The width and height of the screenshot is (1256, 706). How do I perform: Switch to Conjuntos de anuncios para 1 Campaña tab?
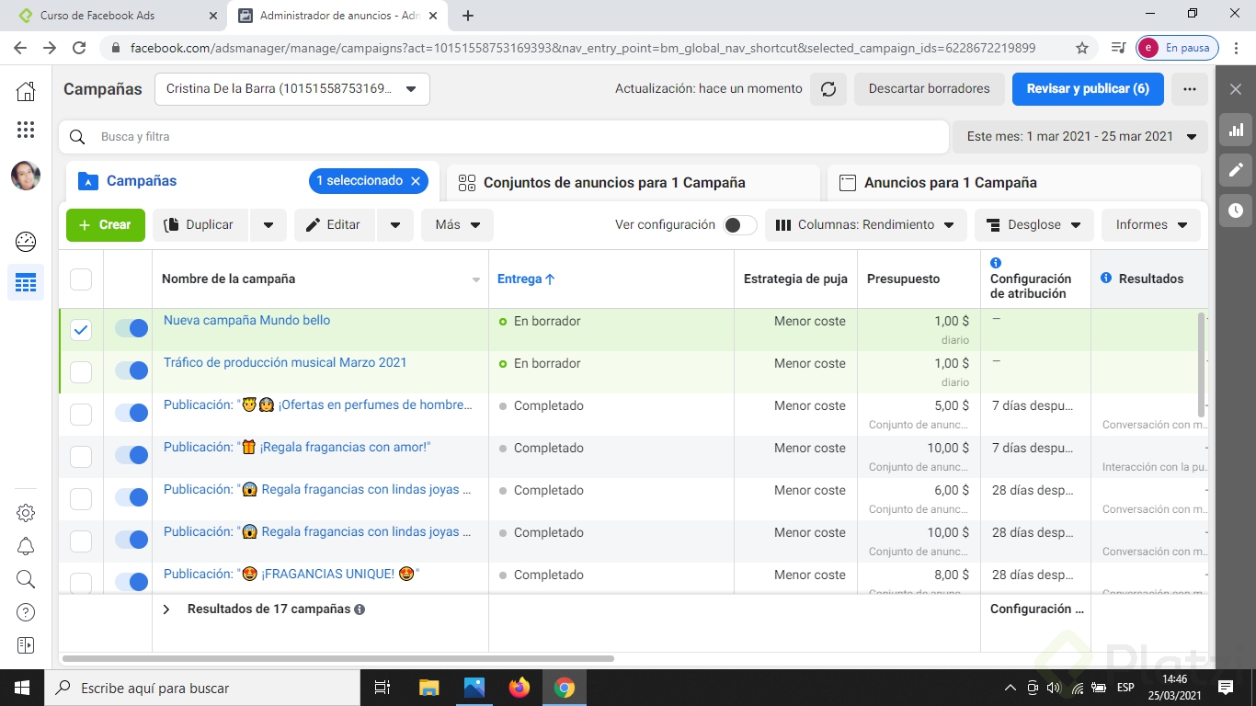[x=633, y=183]
